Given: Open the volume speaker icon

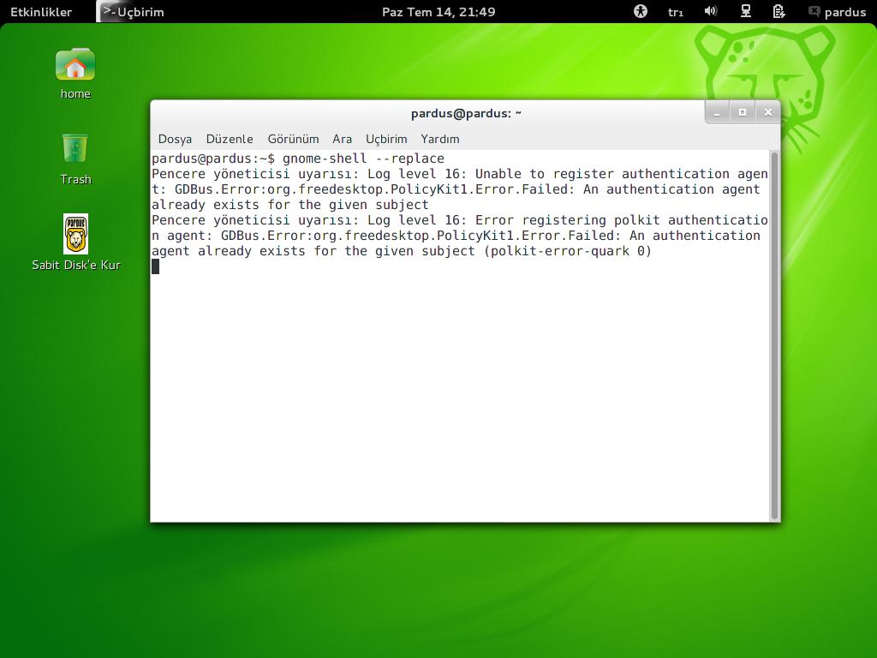Looking at the screenshot, I should coord(710,11).
